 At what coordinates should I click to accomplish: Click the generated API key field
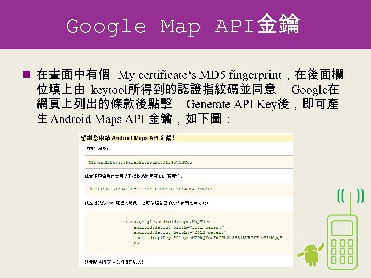pyautogui.click(x=189, y=162)
